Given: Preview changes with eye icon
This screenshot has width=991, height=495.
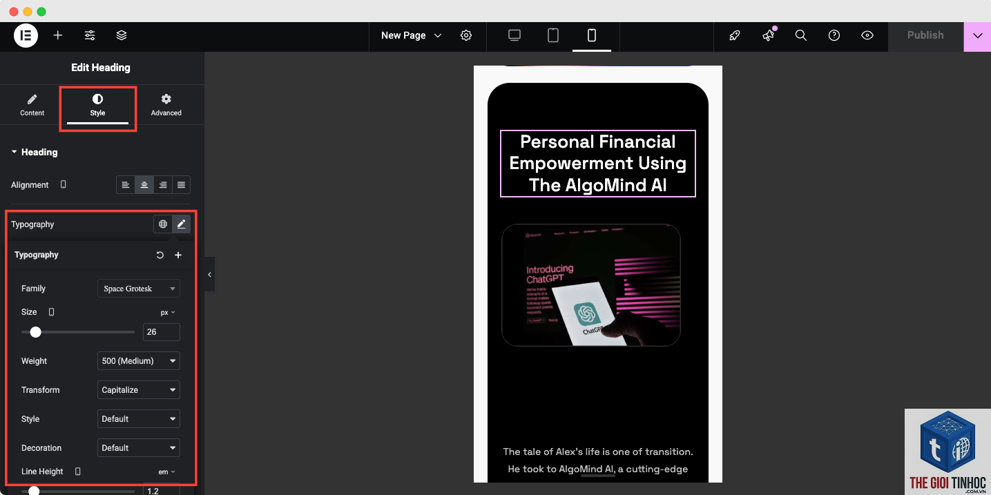Looking at the screenshot, I should tap(867, 35).
